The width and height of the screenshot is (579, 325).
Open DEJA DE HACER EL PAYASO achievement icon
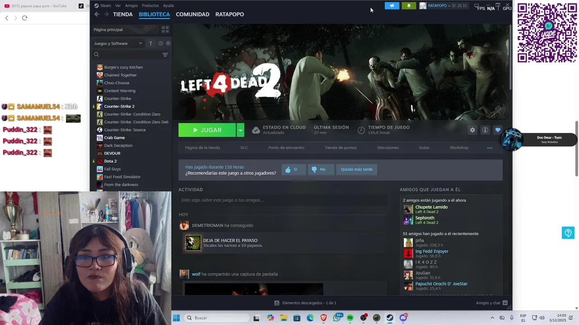point(193,243)
